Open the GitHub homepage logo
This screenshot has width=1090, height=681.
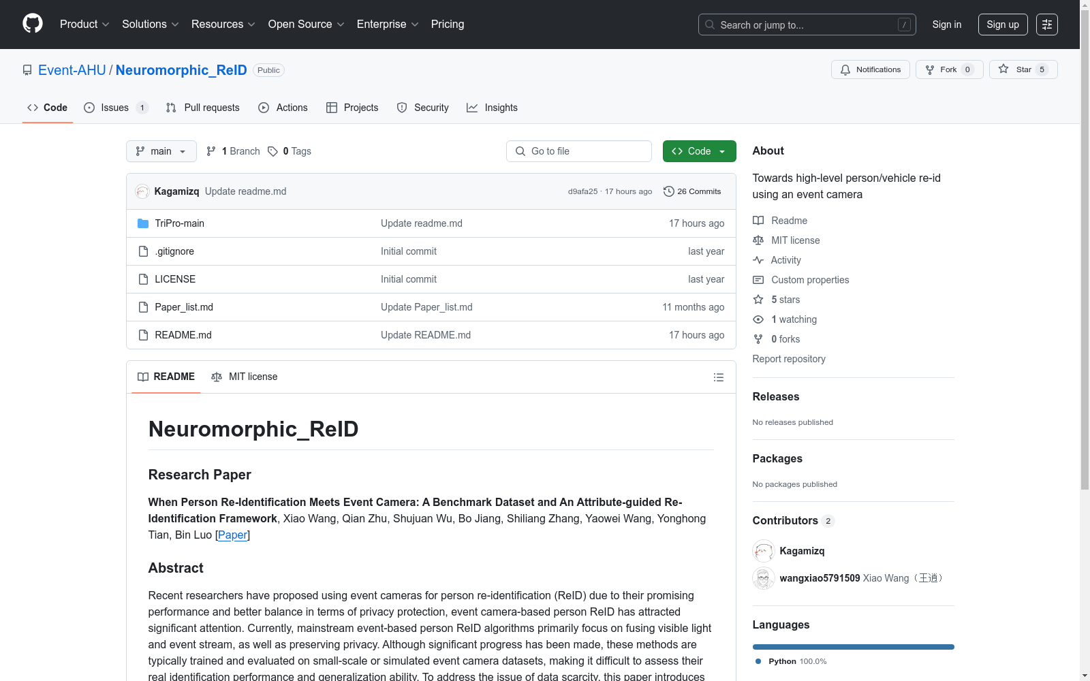click(x=33, y=24)
